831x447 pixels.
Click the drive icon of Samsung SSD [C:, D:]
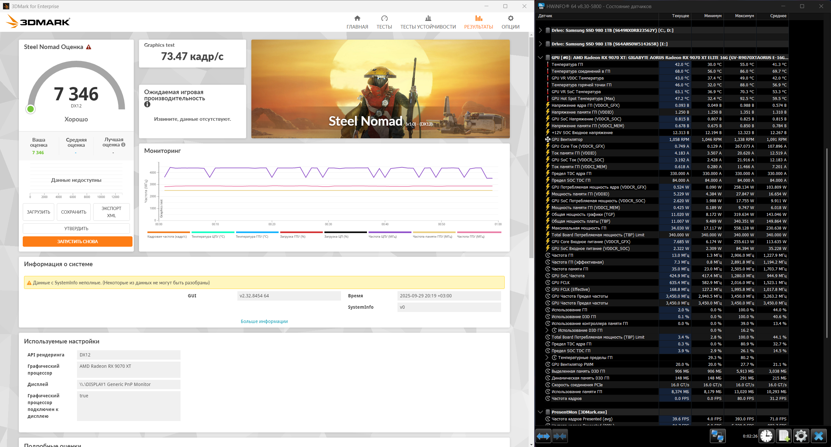(x=548, y=31)
